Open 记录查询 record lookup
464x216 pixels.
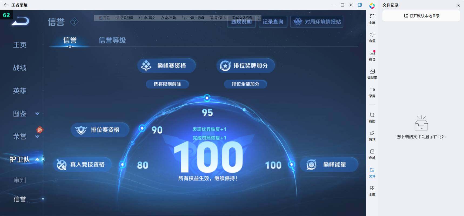[273, 22]
